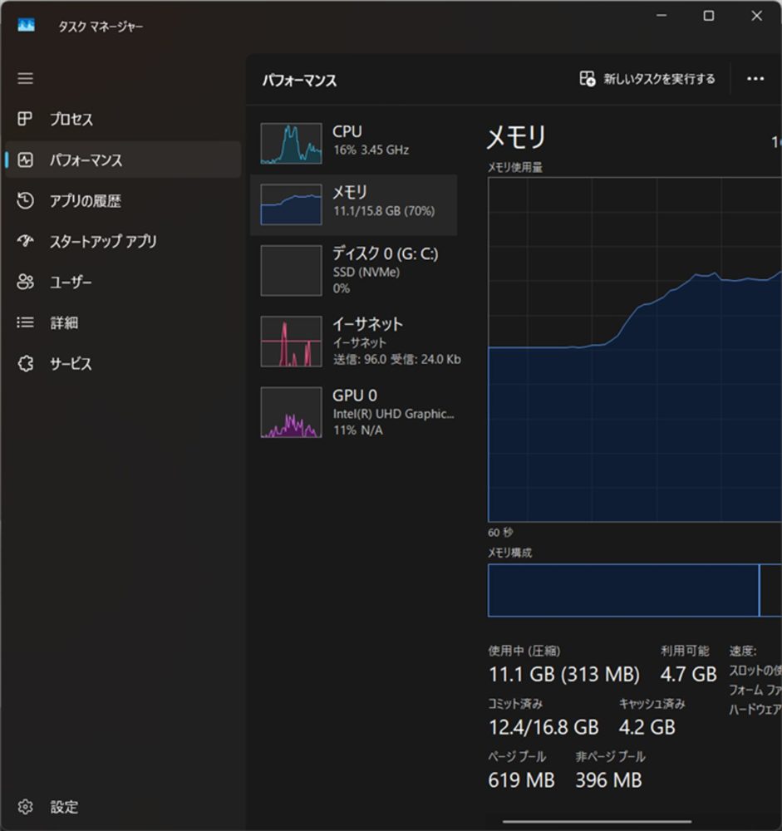Image resolution: width=782 pixels, height=831 pixels.
Task: Select the CPU mini graph thumbnail
Action: click(291, 143)
